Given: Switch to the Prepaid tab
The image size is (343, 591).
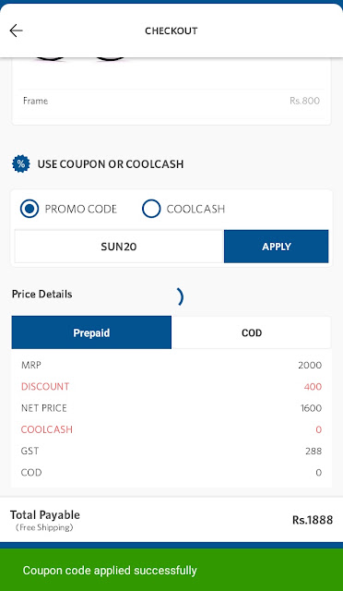Looking at the screenshot, I should point(91,332).
